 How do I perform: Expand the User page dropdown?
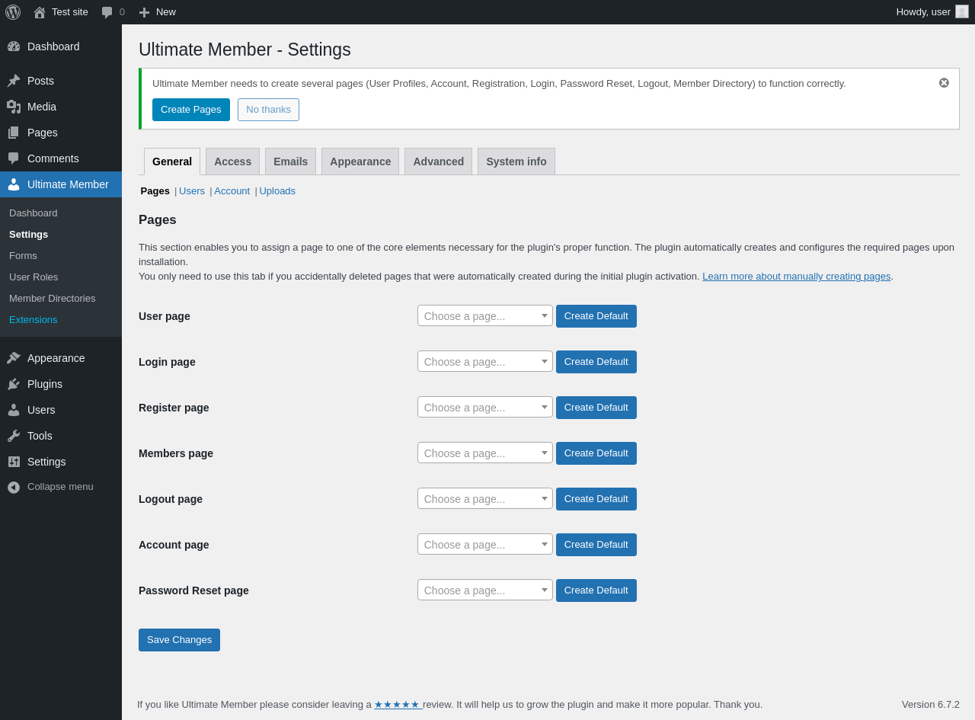pyautogui.click(x=484, y=316)
